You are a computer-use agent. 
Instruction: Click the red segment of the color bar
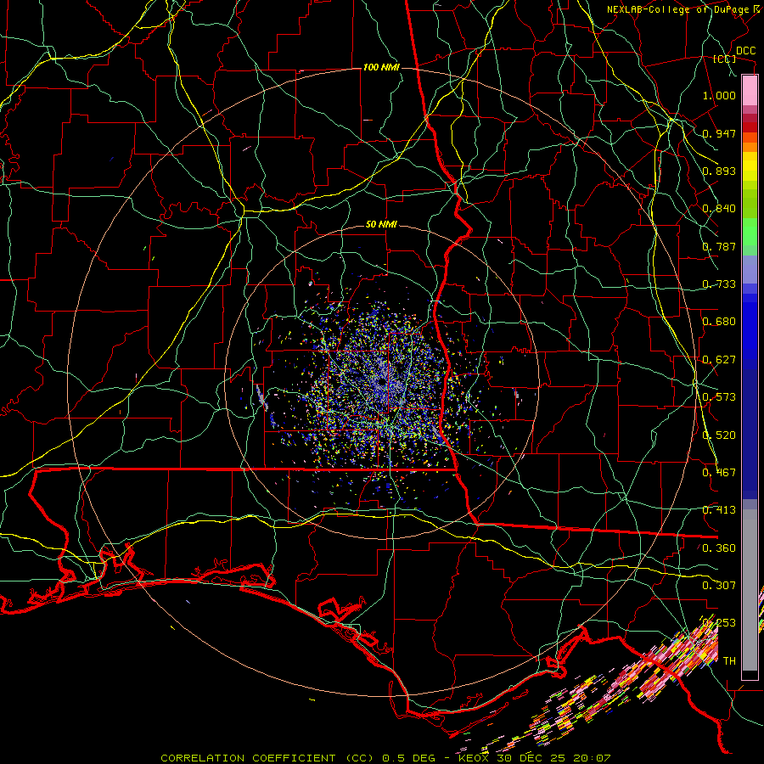[750, 127]
